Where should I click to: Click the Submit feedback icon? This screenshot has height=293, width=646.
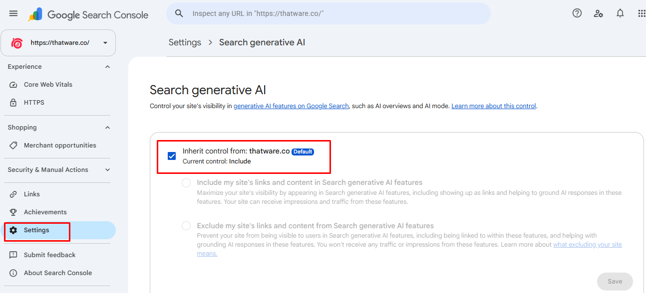[13, 255]
